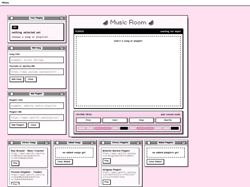
Task: Click the 'no added songs yet' placeholder
Action: 74,153
